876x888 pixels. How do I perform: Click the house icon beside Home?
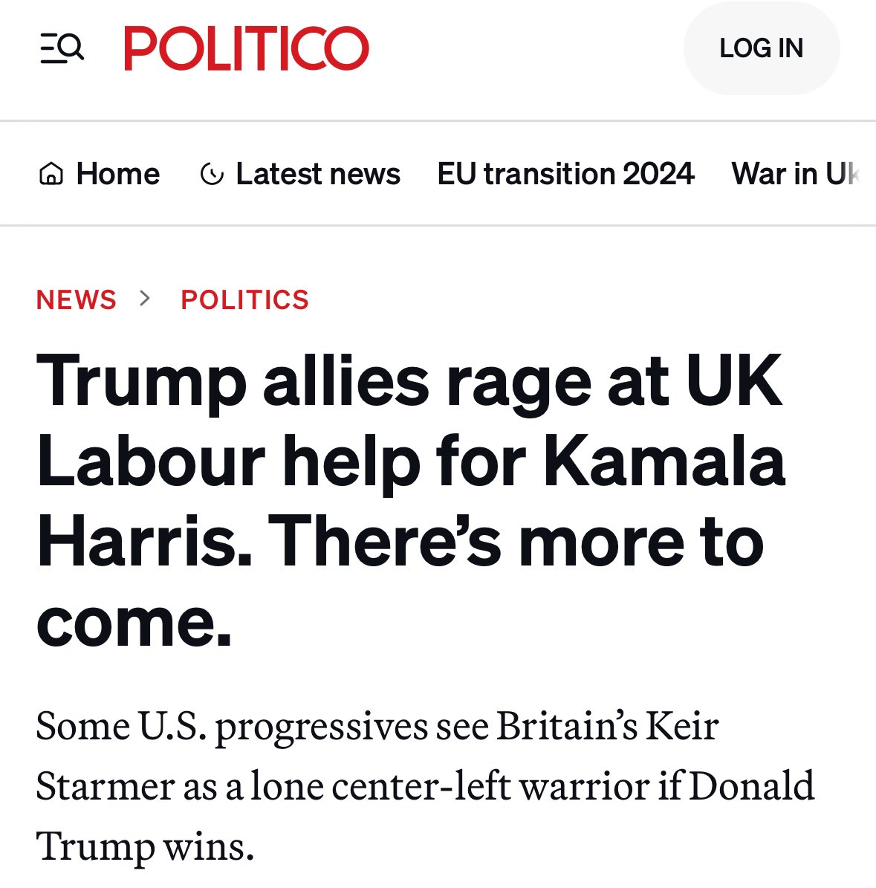(x=51, y=175)
